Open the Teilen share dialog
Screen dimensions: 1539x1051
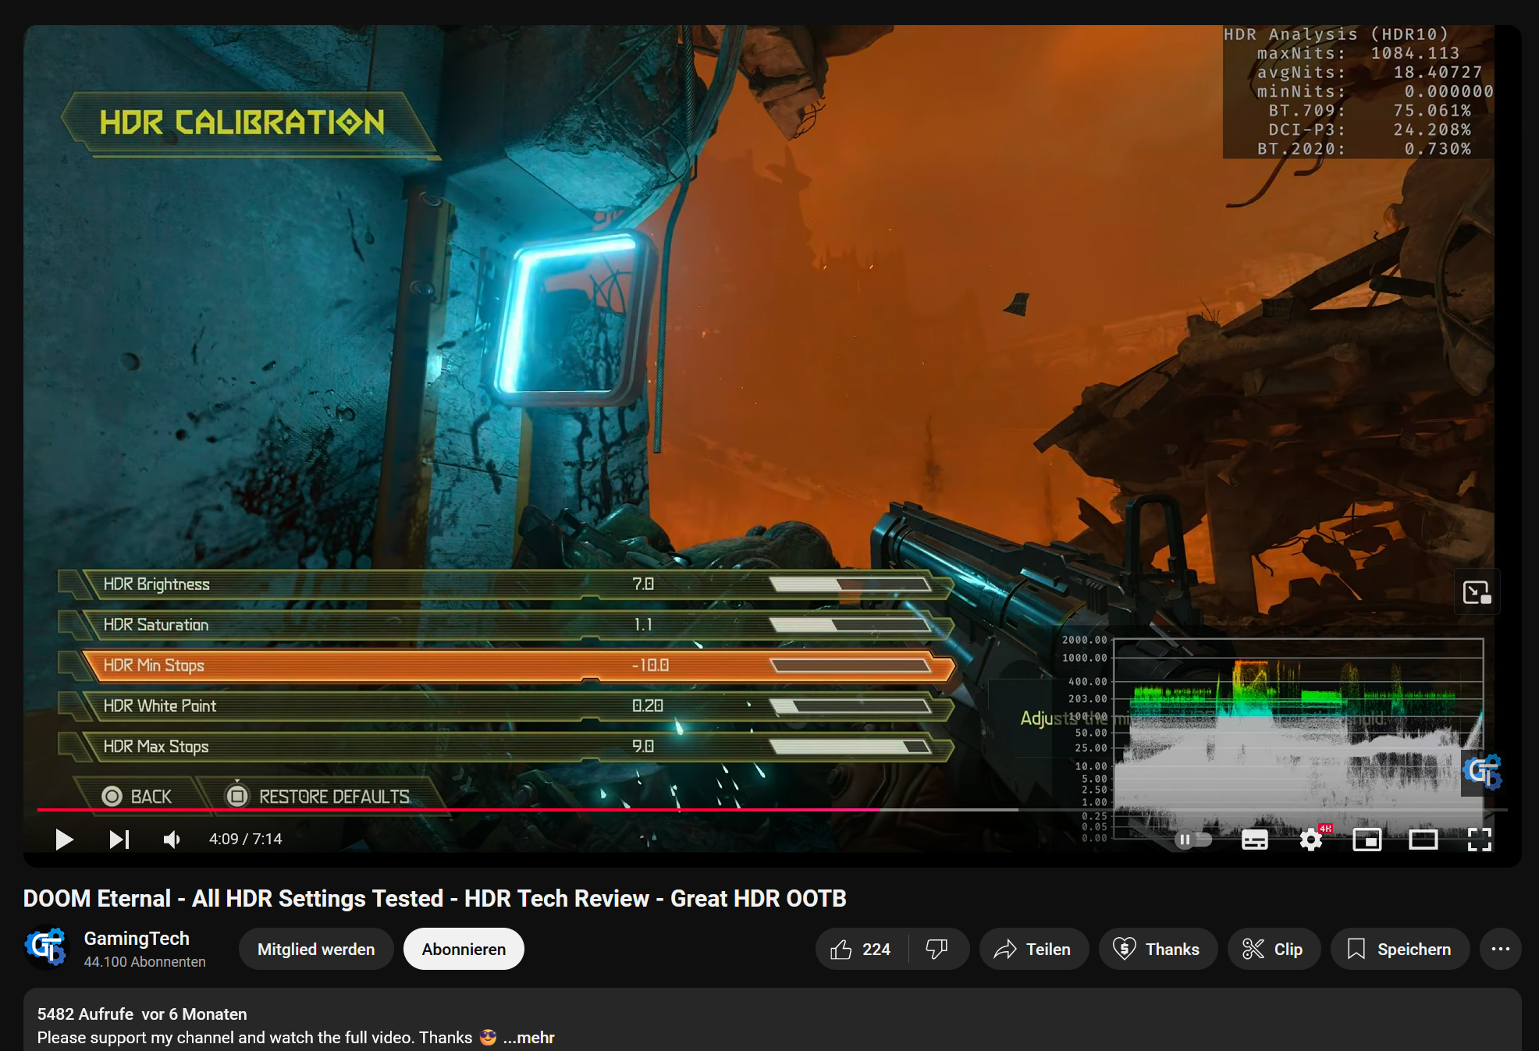click(1033, 949)
